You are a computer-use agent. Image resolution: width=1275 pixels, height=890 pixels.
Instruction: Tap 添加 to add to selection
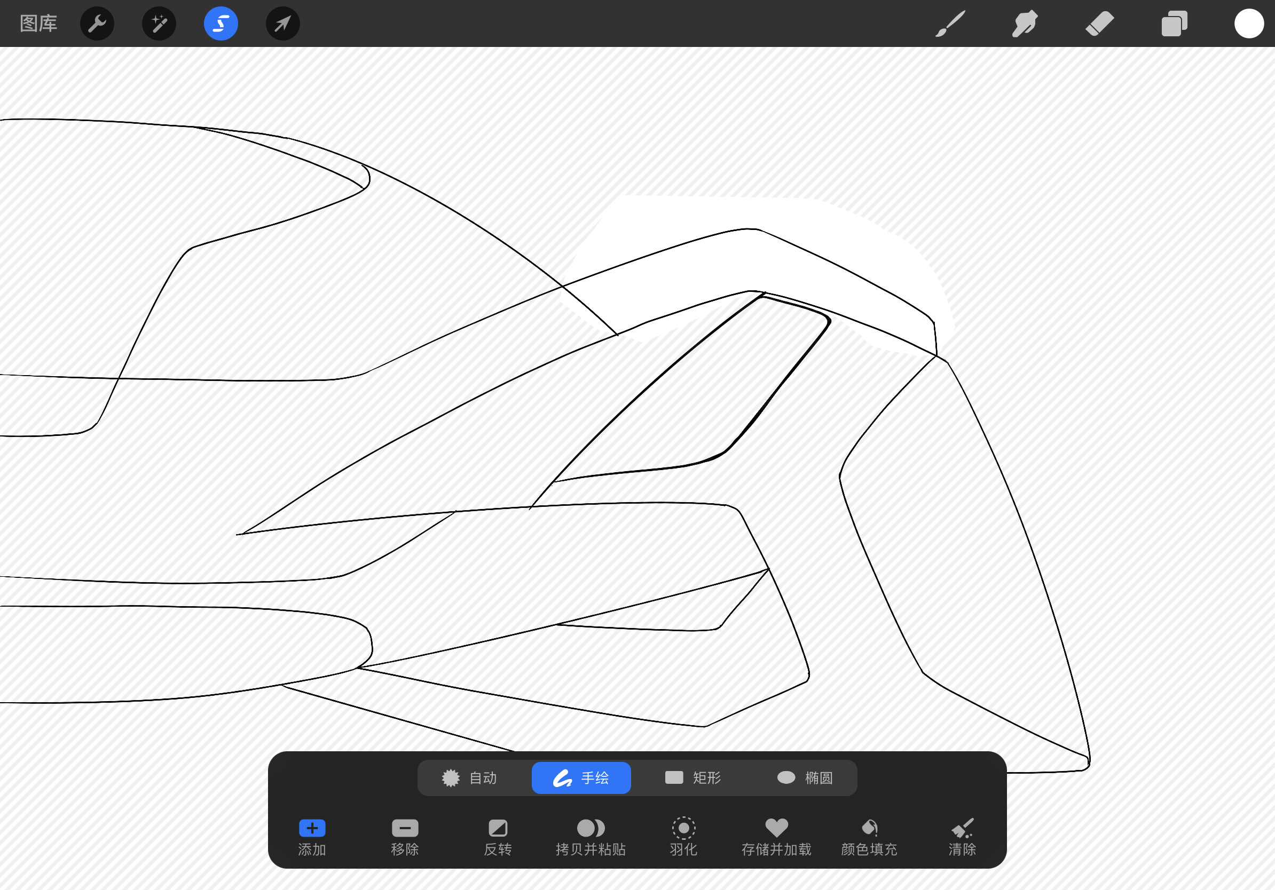pos(311,837)
